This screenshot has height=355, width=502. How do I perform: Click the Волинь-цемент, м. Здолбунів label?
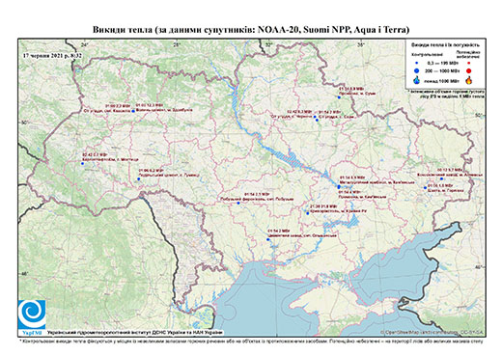[164, 110]
